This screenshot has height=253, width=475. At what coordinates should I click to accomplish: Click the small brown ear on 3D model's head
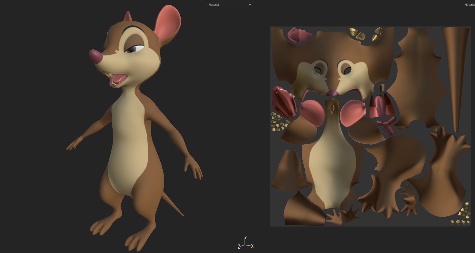coord(128,17)
